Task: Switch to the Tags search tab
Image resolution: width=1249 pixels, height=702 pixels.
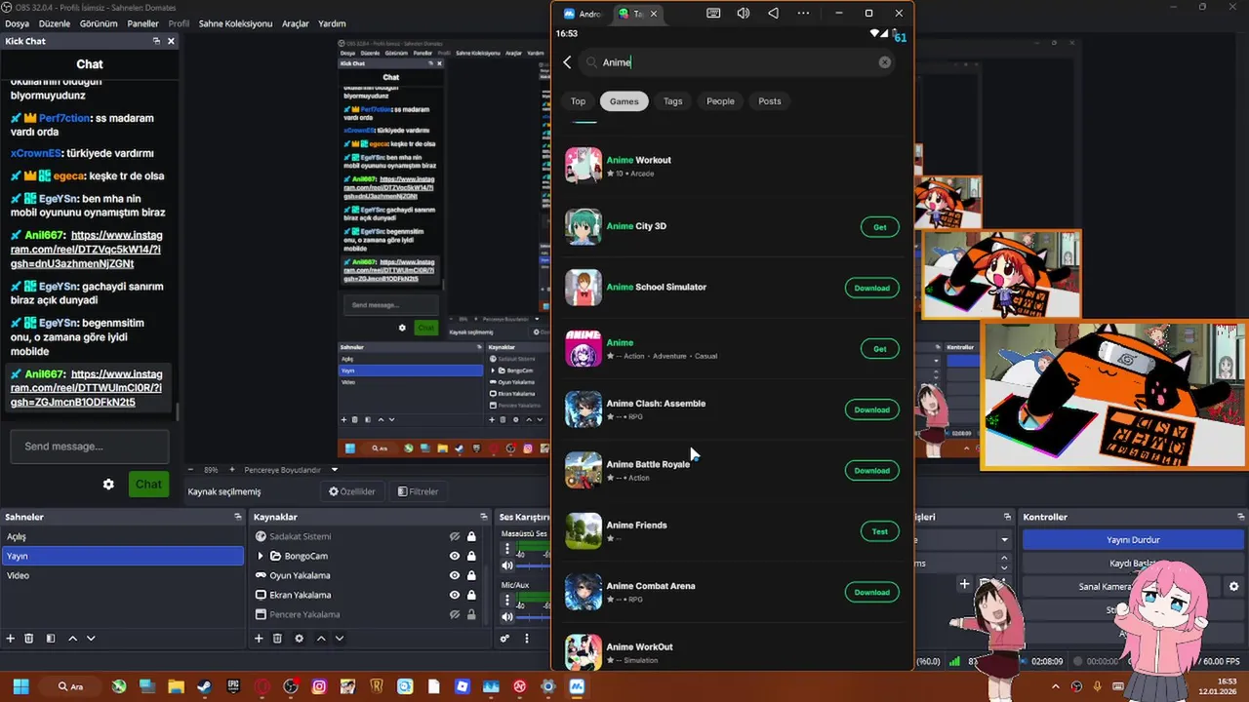Action: pos(673,101)
